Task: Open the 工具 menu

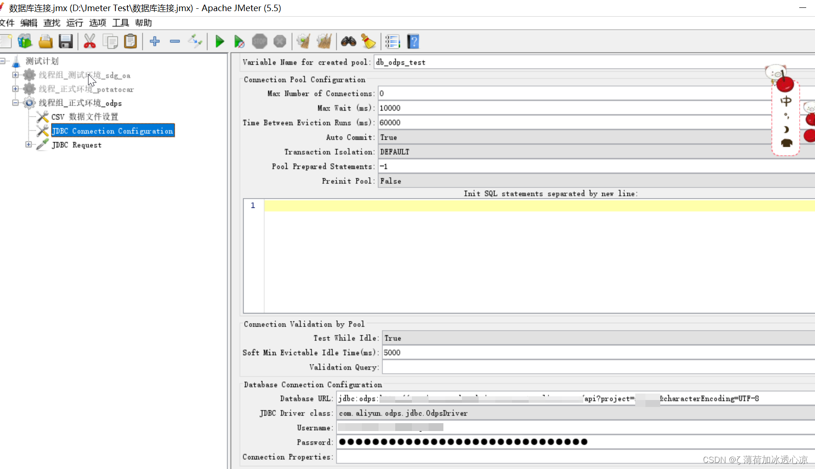Action: click(120, 23)
